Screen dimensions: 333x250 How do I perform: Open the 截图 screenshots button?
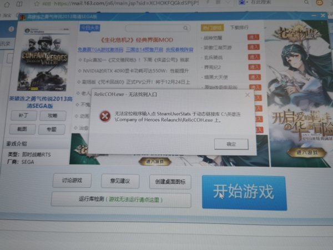[x=23, y=129]
